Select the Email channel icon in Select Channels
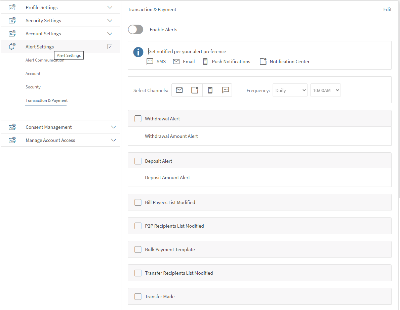Screen dimensions: 400x310 pos(179,90)
